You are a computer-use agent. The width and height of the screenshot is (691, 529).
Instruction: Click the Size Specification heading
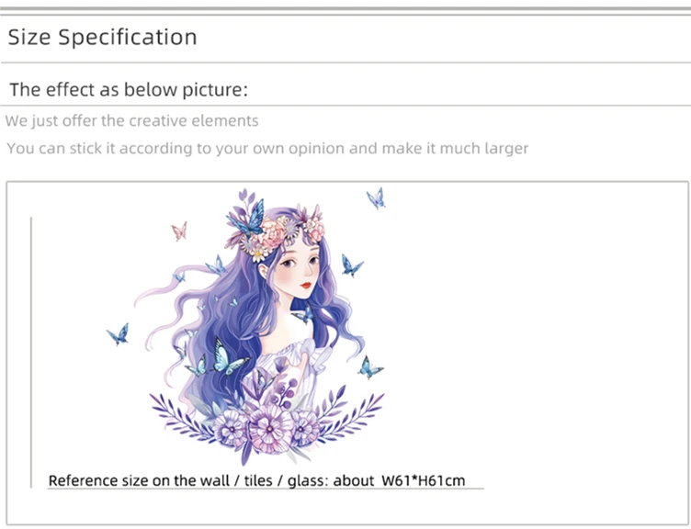[102, 37]
